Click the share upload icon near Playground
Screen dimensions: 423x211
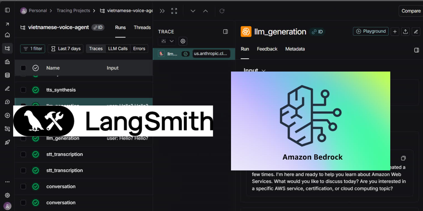point(405,31)
